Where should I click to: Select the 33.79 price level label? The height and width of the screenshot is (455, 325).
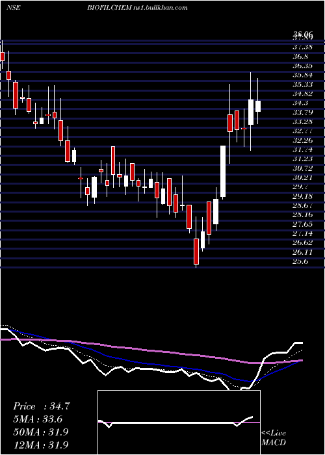[x=303, y=112]
